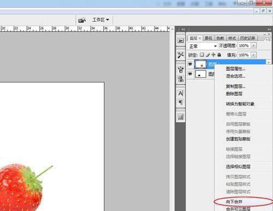Switch to the 历史记录 tab

[x=248, y=38]
